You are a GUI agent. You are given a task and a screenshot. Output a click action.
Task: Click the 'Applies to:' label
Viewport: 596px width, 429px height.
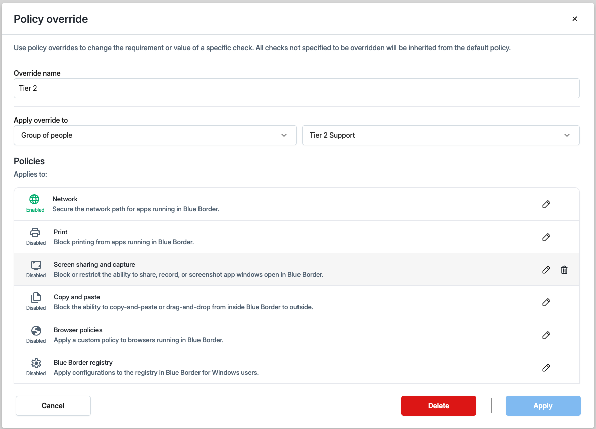31,174
